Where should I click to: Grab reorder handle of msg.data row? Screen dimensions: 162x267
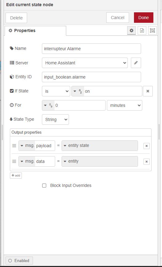click(14, 161)
